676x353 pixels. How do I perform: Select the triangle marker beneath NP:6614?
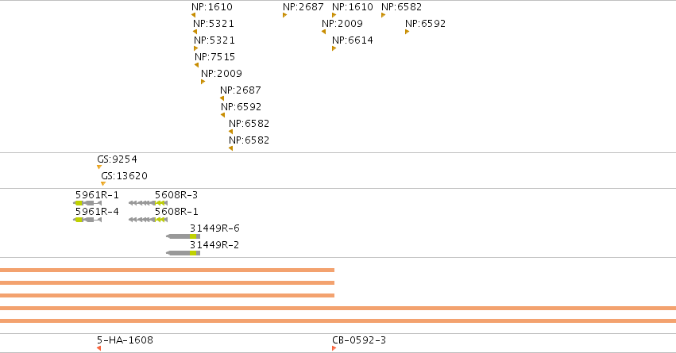(x=334, y=48)
